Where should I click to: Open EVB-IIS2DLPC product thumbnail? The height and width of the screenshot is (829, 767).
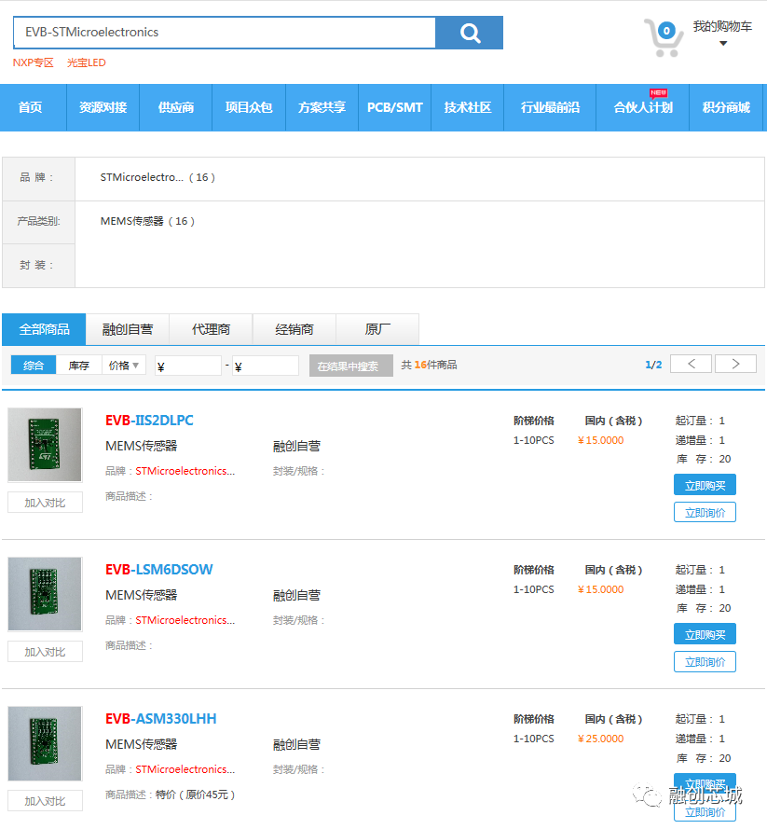45,445
